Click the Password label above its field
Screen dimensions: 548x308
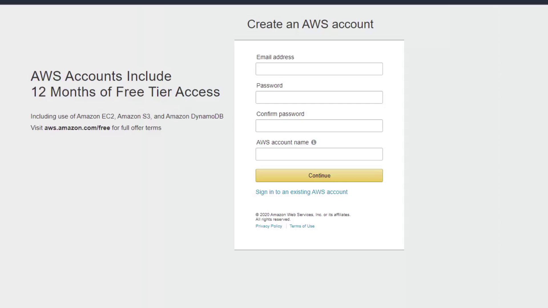[269, 86]
